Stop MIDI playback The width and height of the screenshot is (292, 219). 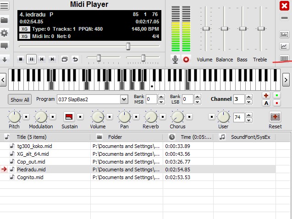pyautogui.click(x=21, y=59)
